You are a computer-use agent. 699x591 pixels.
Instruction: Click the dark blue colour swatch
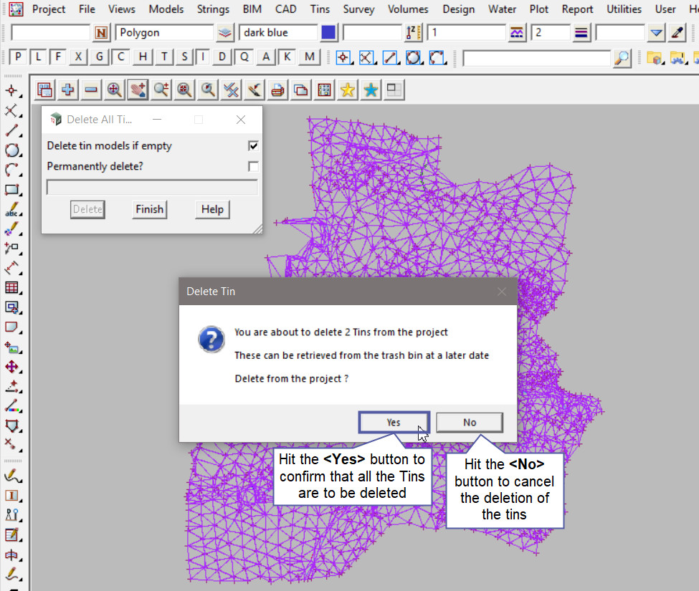point(328,32)
